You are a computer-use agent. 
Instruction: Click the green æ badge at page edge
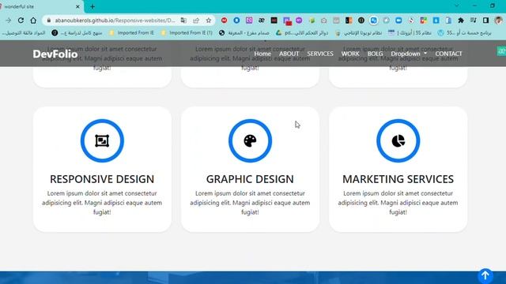coord(501,50)
